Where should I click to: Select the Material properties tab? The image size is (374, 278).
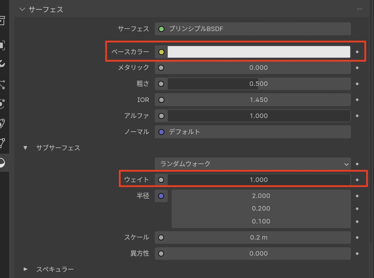pyautogui.click(x=2, y=163)
